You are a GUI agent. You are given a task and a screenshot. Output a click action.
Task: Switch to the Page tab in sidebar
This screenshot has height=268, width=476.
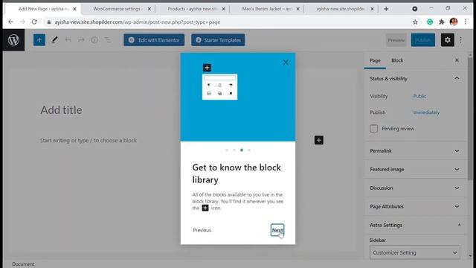tap(375, 60)
